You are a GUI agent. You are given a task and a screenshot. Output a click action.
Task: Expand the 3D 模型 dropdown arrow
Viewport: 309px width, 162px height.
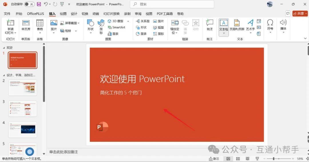click(128, 21)
